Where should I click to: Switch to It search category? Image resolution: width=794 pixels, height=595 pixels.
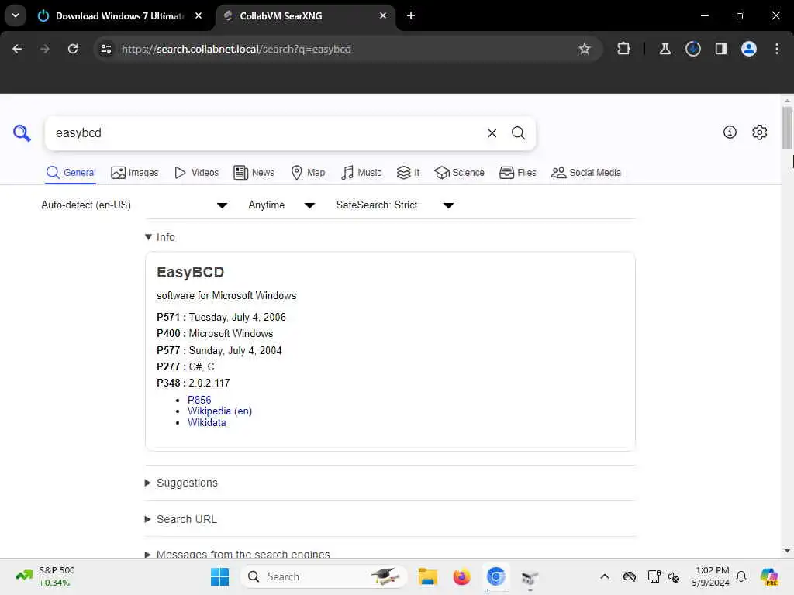point(408,173)
